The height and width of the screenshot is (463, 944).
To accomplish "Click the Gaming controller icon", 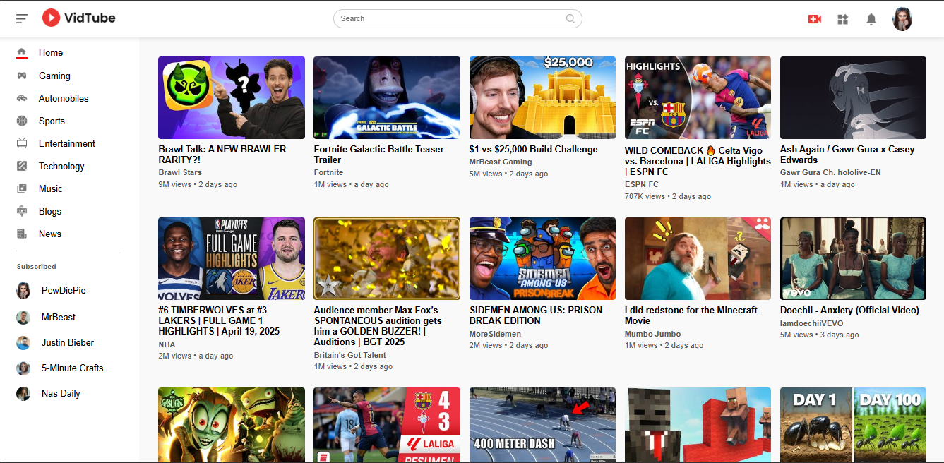I will pyautogui.click(x=22, y=76).
